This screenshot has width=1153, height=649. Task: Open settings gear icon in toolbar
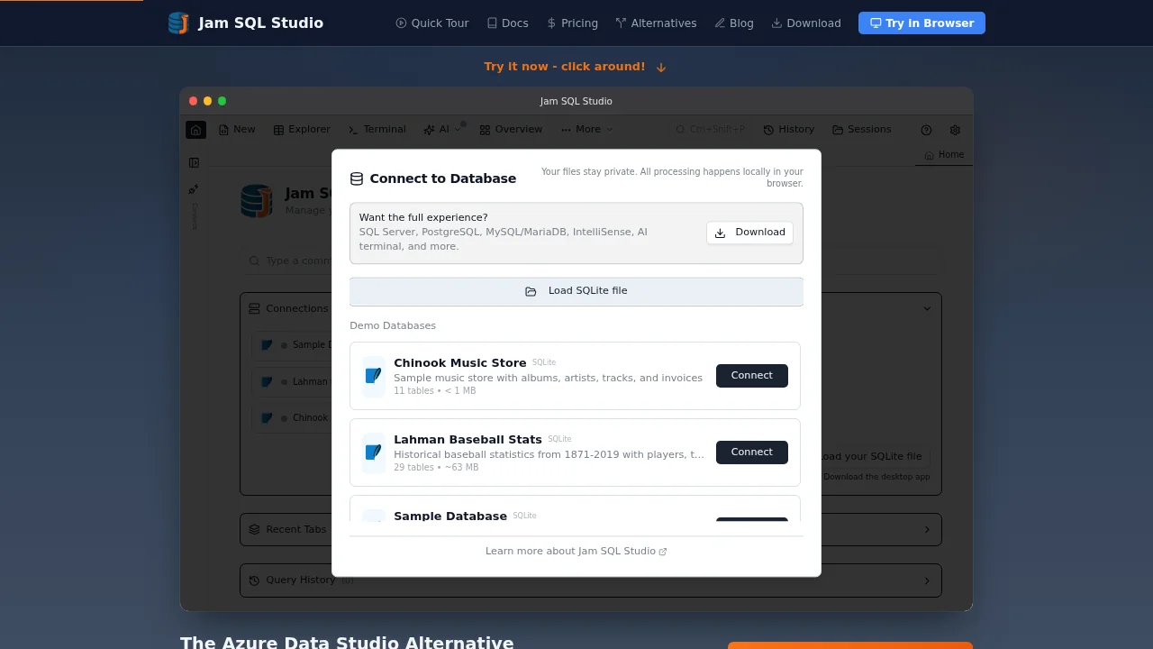[955, 130]
